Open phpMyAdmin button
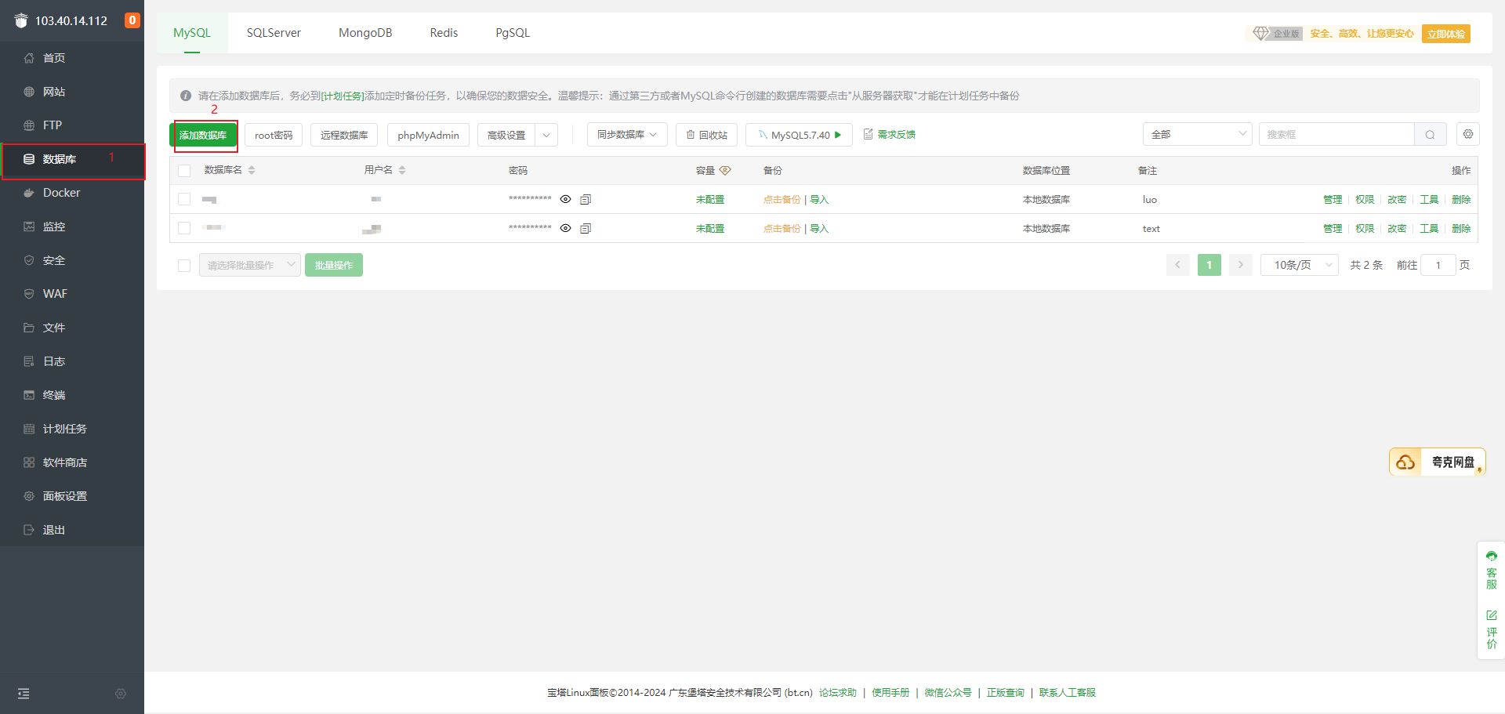1505x714 pixels. [428, 135]
